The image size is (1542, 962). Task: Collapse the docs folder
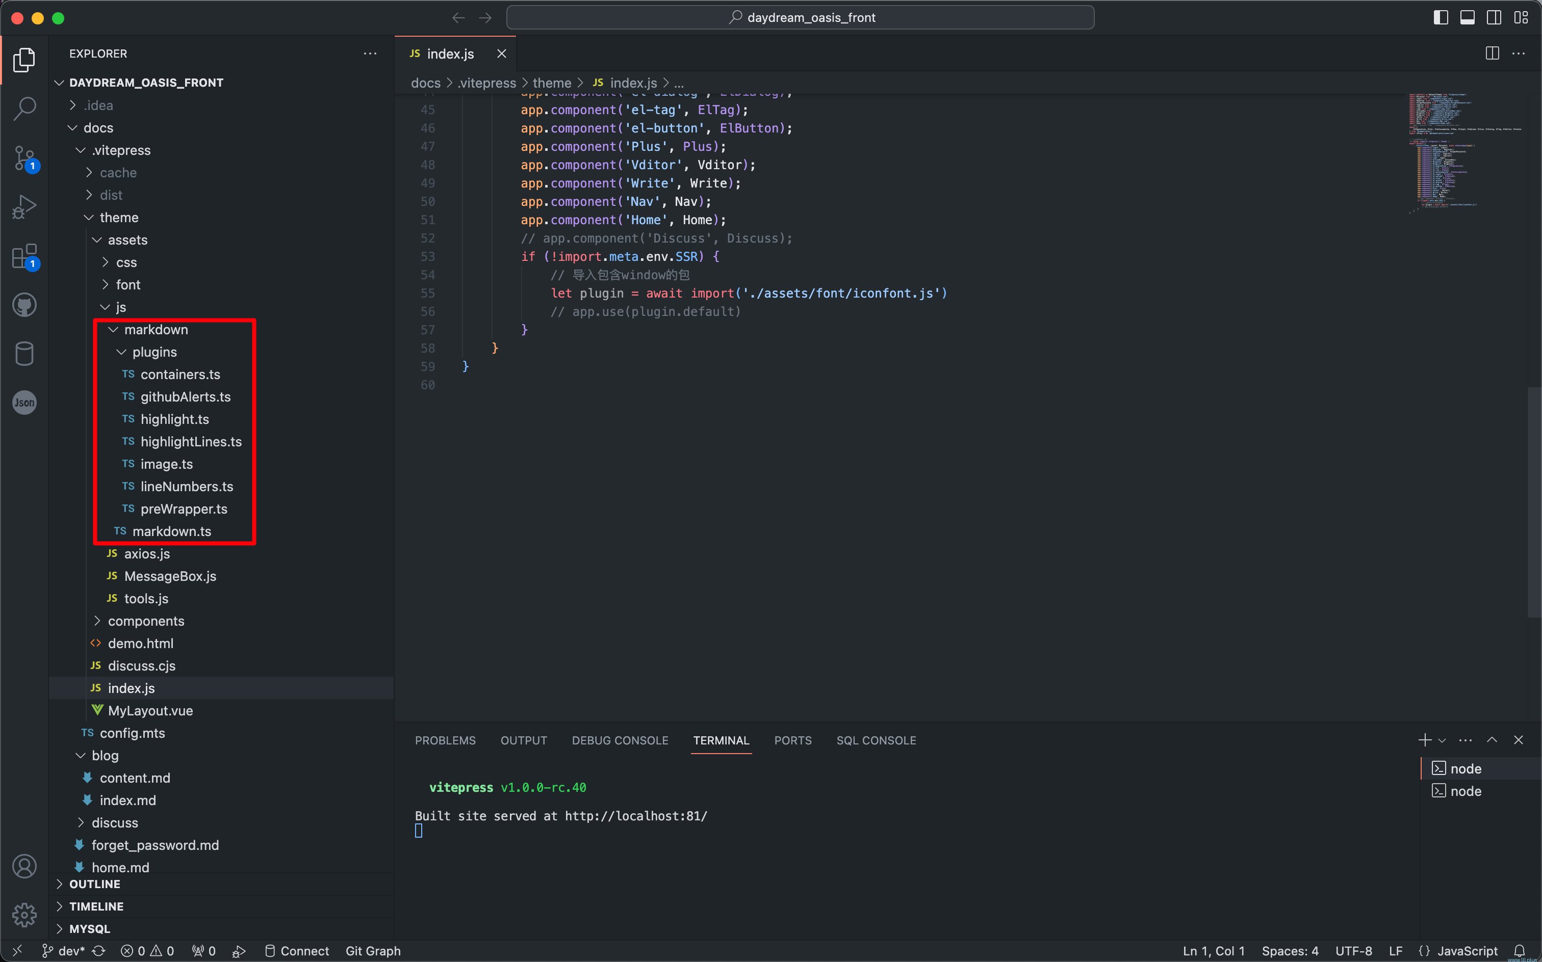click(221, 128)
